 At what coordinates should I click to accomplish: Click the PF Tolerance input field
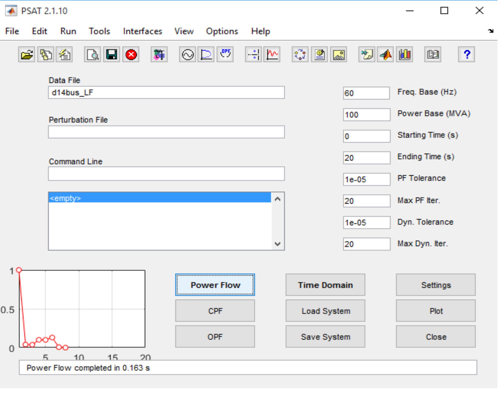(366, 179)
